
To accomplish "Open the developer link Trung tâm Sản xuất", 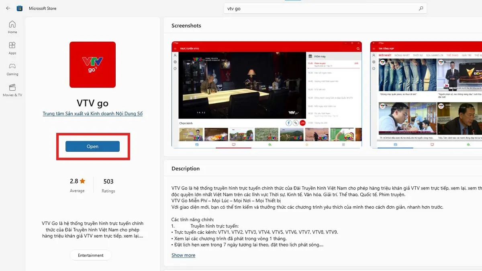I will 92,113.
